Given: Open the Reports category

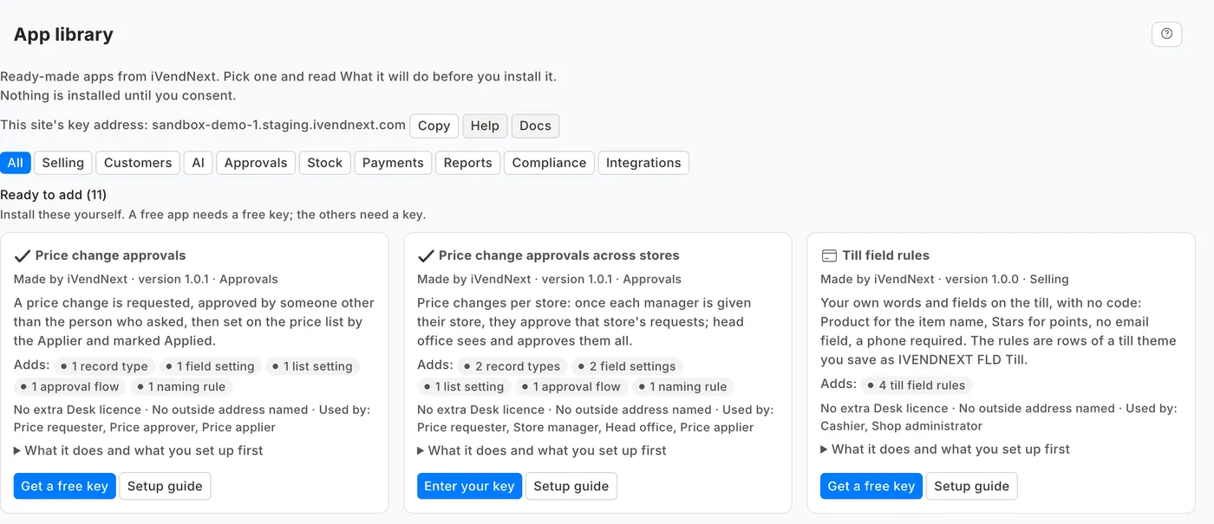Looking at the screenshot, I should [x=468, y=163].
